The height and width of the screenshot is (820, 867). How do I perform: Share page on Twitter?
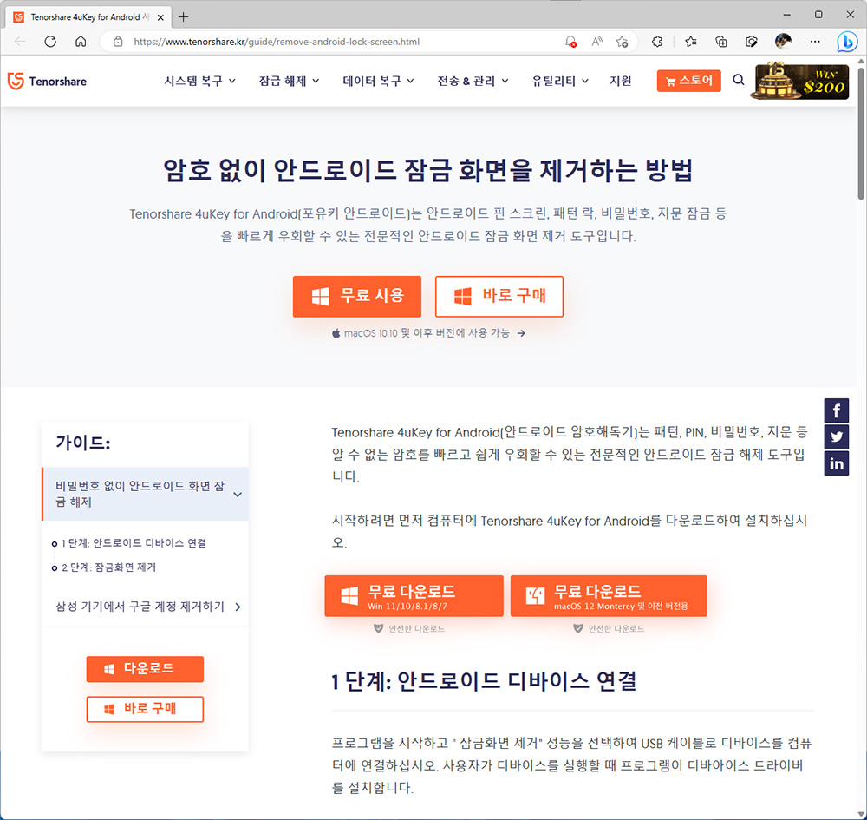click(x=837, y=437)
